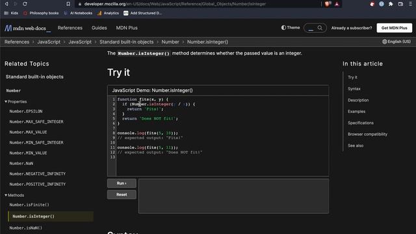Open Standard built-in objects in the sidebar
The width and height of the screenshot is (416, 234).
pyautogui.click(x=34, y=77)
